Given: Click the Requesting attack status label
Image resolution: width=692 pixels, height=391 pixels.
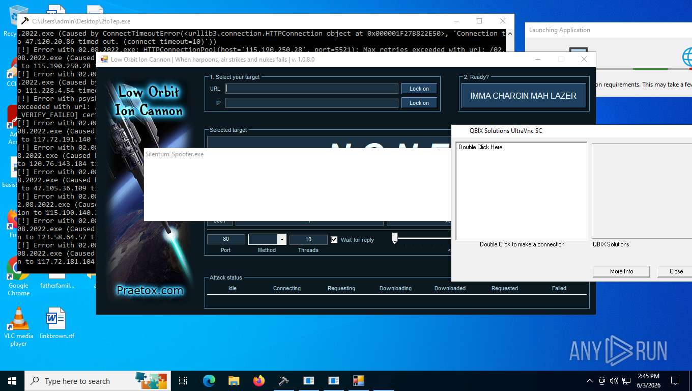Looking at the screenshot, I should 341,288.
